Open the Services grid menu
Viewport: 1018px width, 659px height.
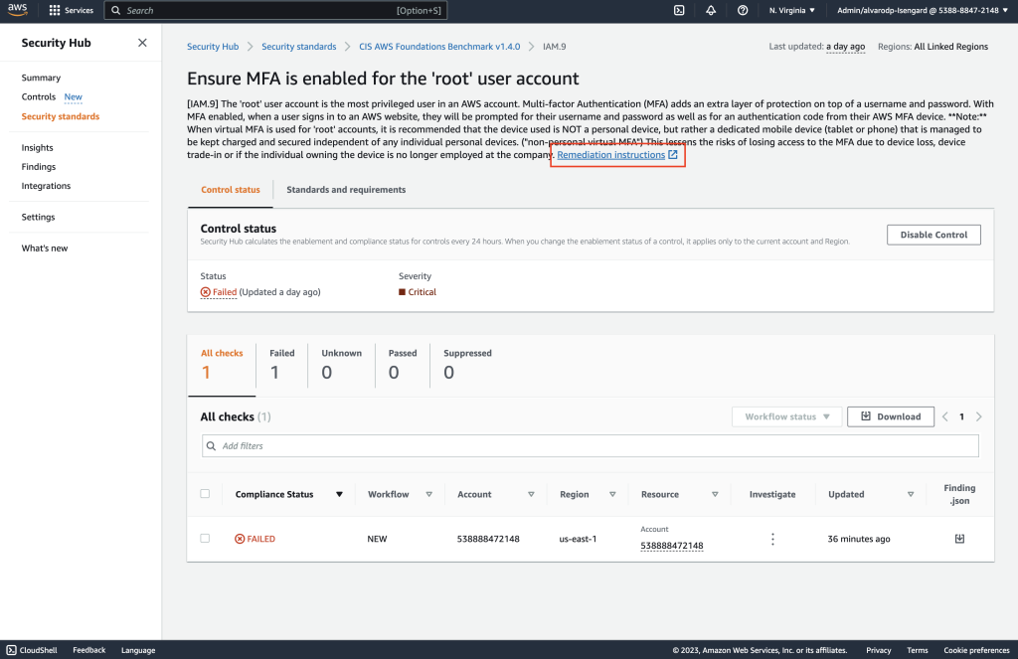(72, 10)
